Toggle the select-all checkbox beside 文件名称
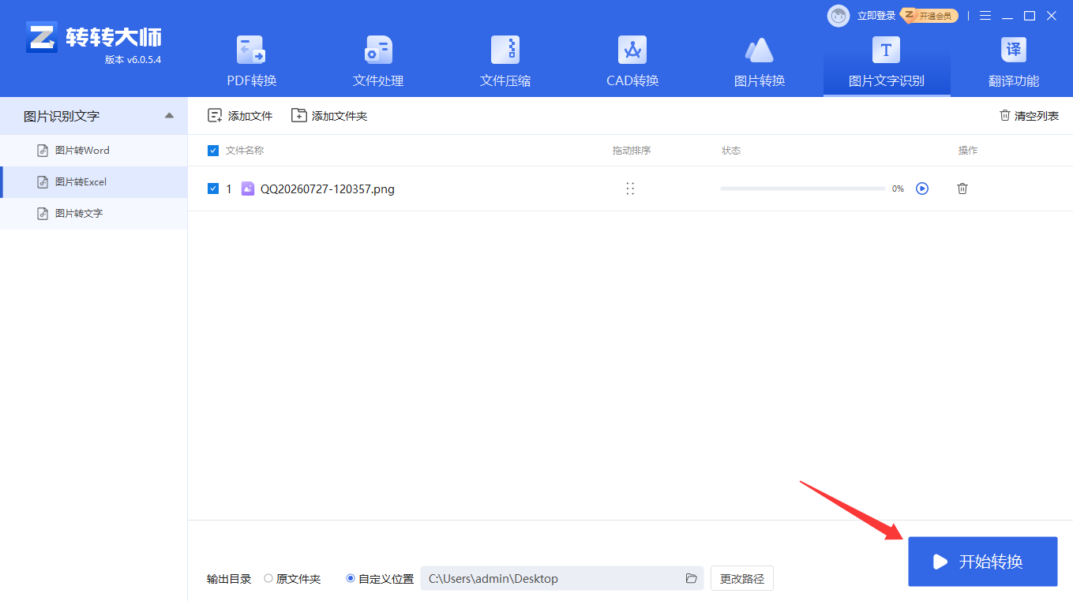 (212, 151)
